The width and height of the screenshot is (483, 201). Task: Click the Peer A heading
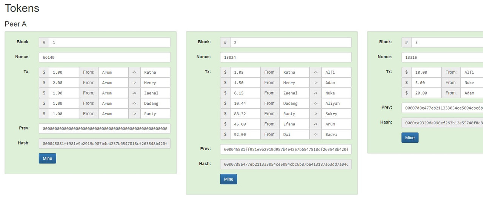pos(15,24)
